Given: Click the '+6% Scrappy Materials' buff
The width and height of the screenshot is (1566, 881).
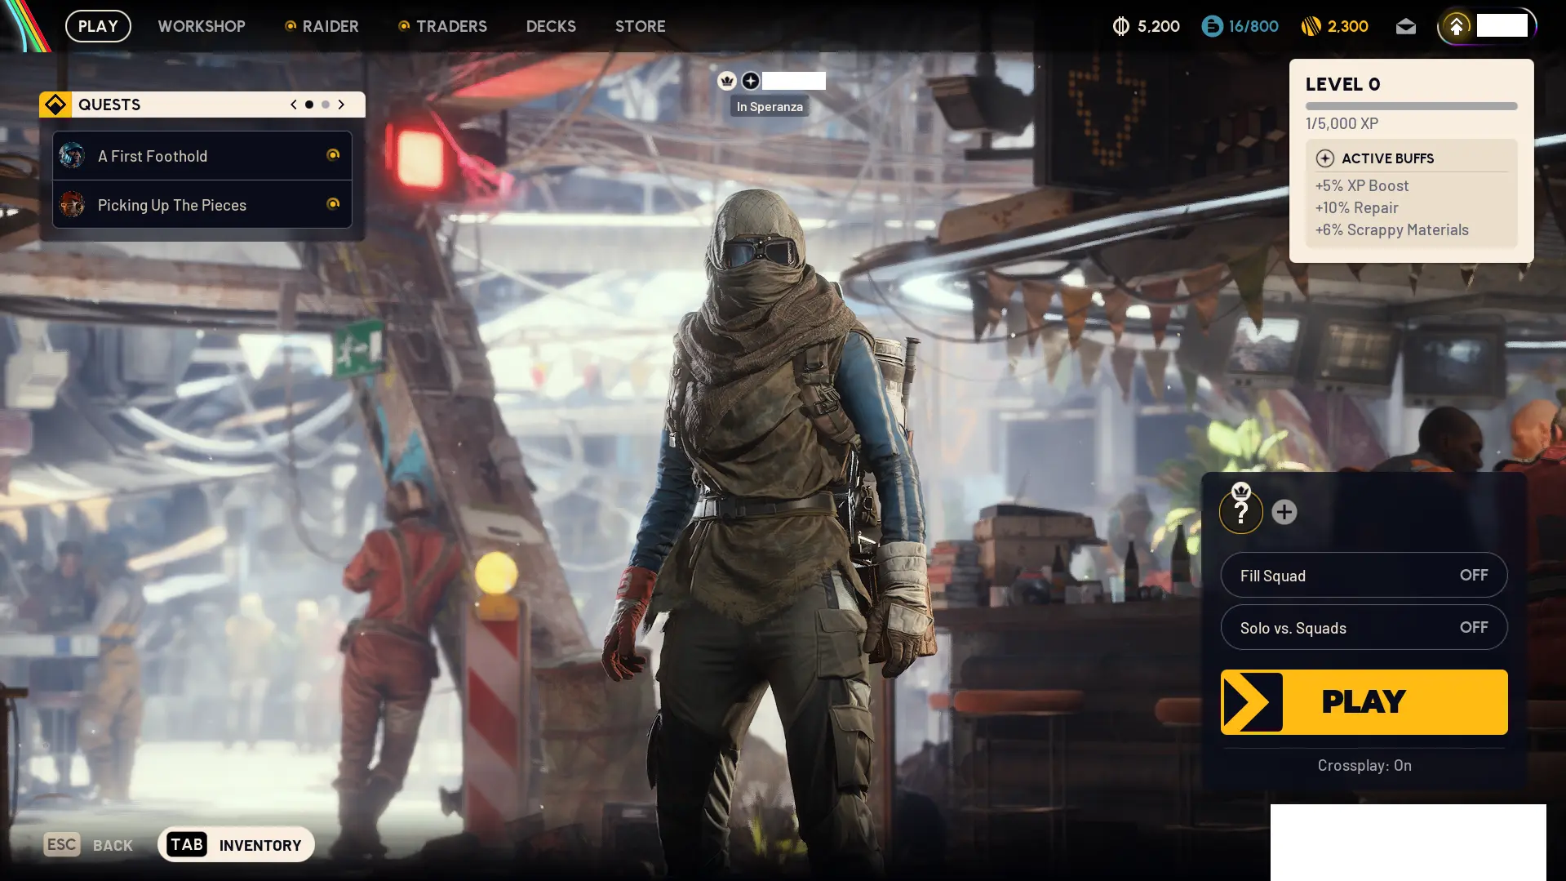Looking at the screenshot, I should click(1391, 229).
